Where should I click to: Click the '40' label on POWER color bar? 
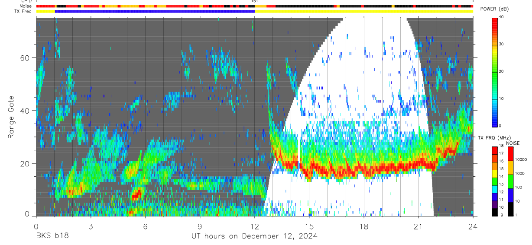[x=501, y=17]
